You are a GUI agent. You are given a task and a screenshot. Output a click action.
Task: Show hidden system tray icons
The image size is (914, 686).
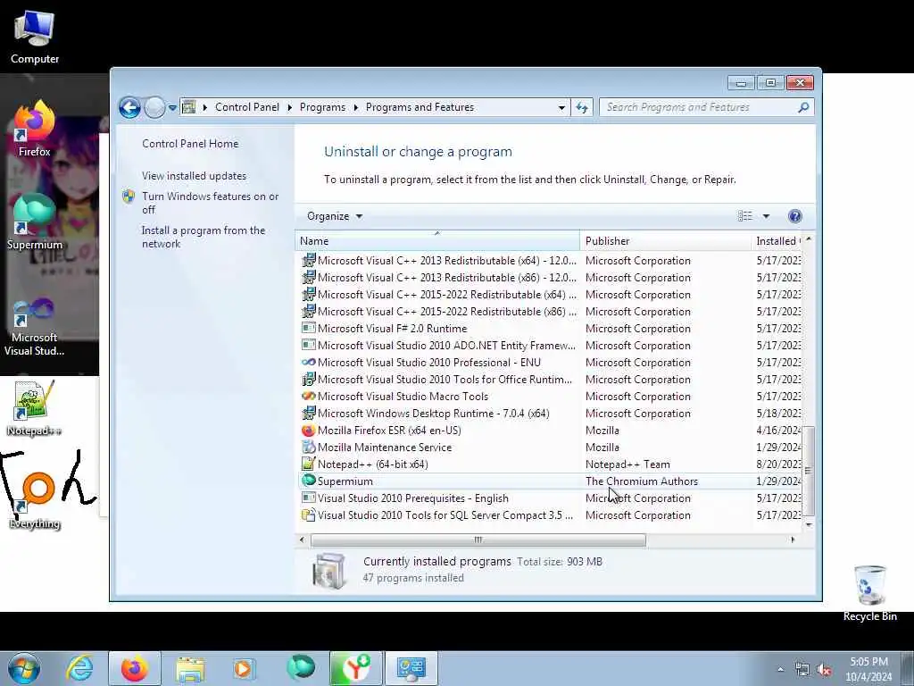780,670
